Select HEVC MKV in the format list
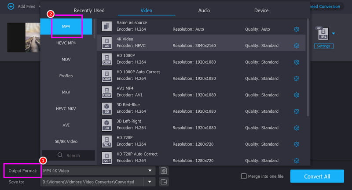The width and height of the screenshot is (352, 190). click(66, 108)
